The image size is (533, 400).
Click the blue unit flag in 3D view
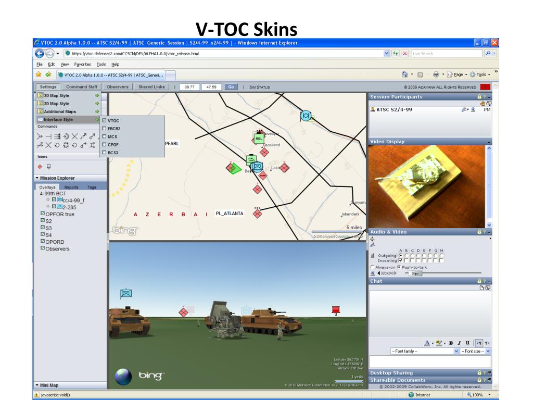[126, 294]
